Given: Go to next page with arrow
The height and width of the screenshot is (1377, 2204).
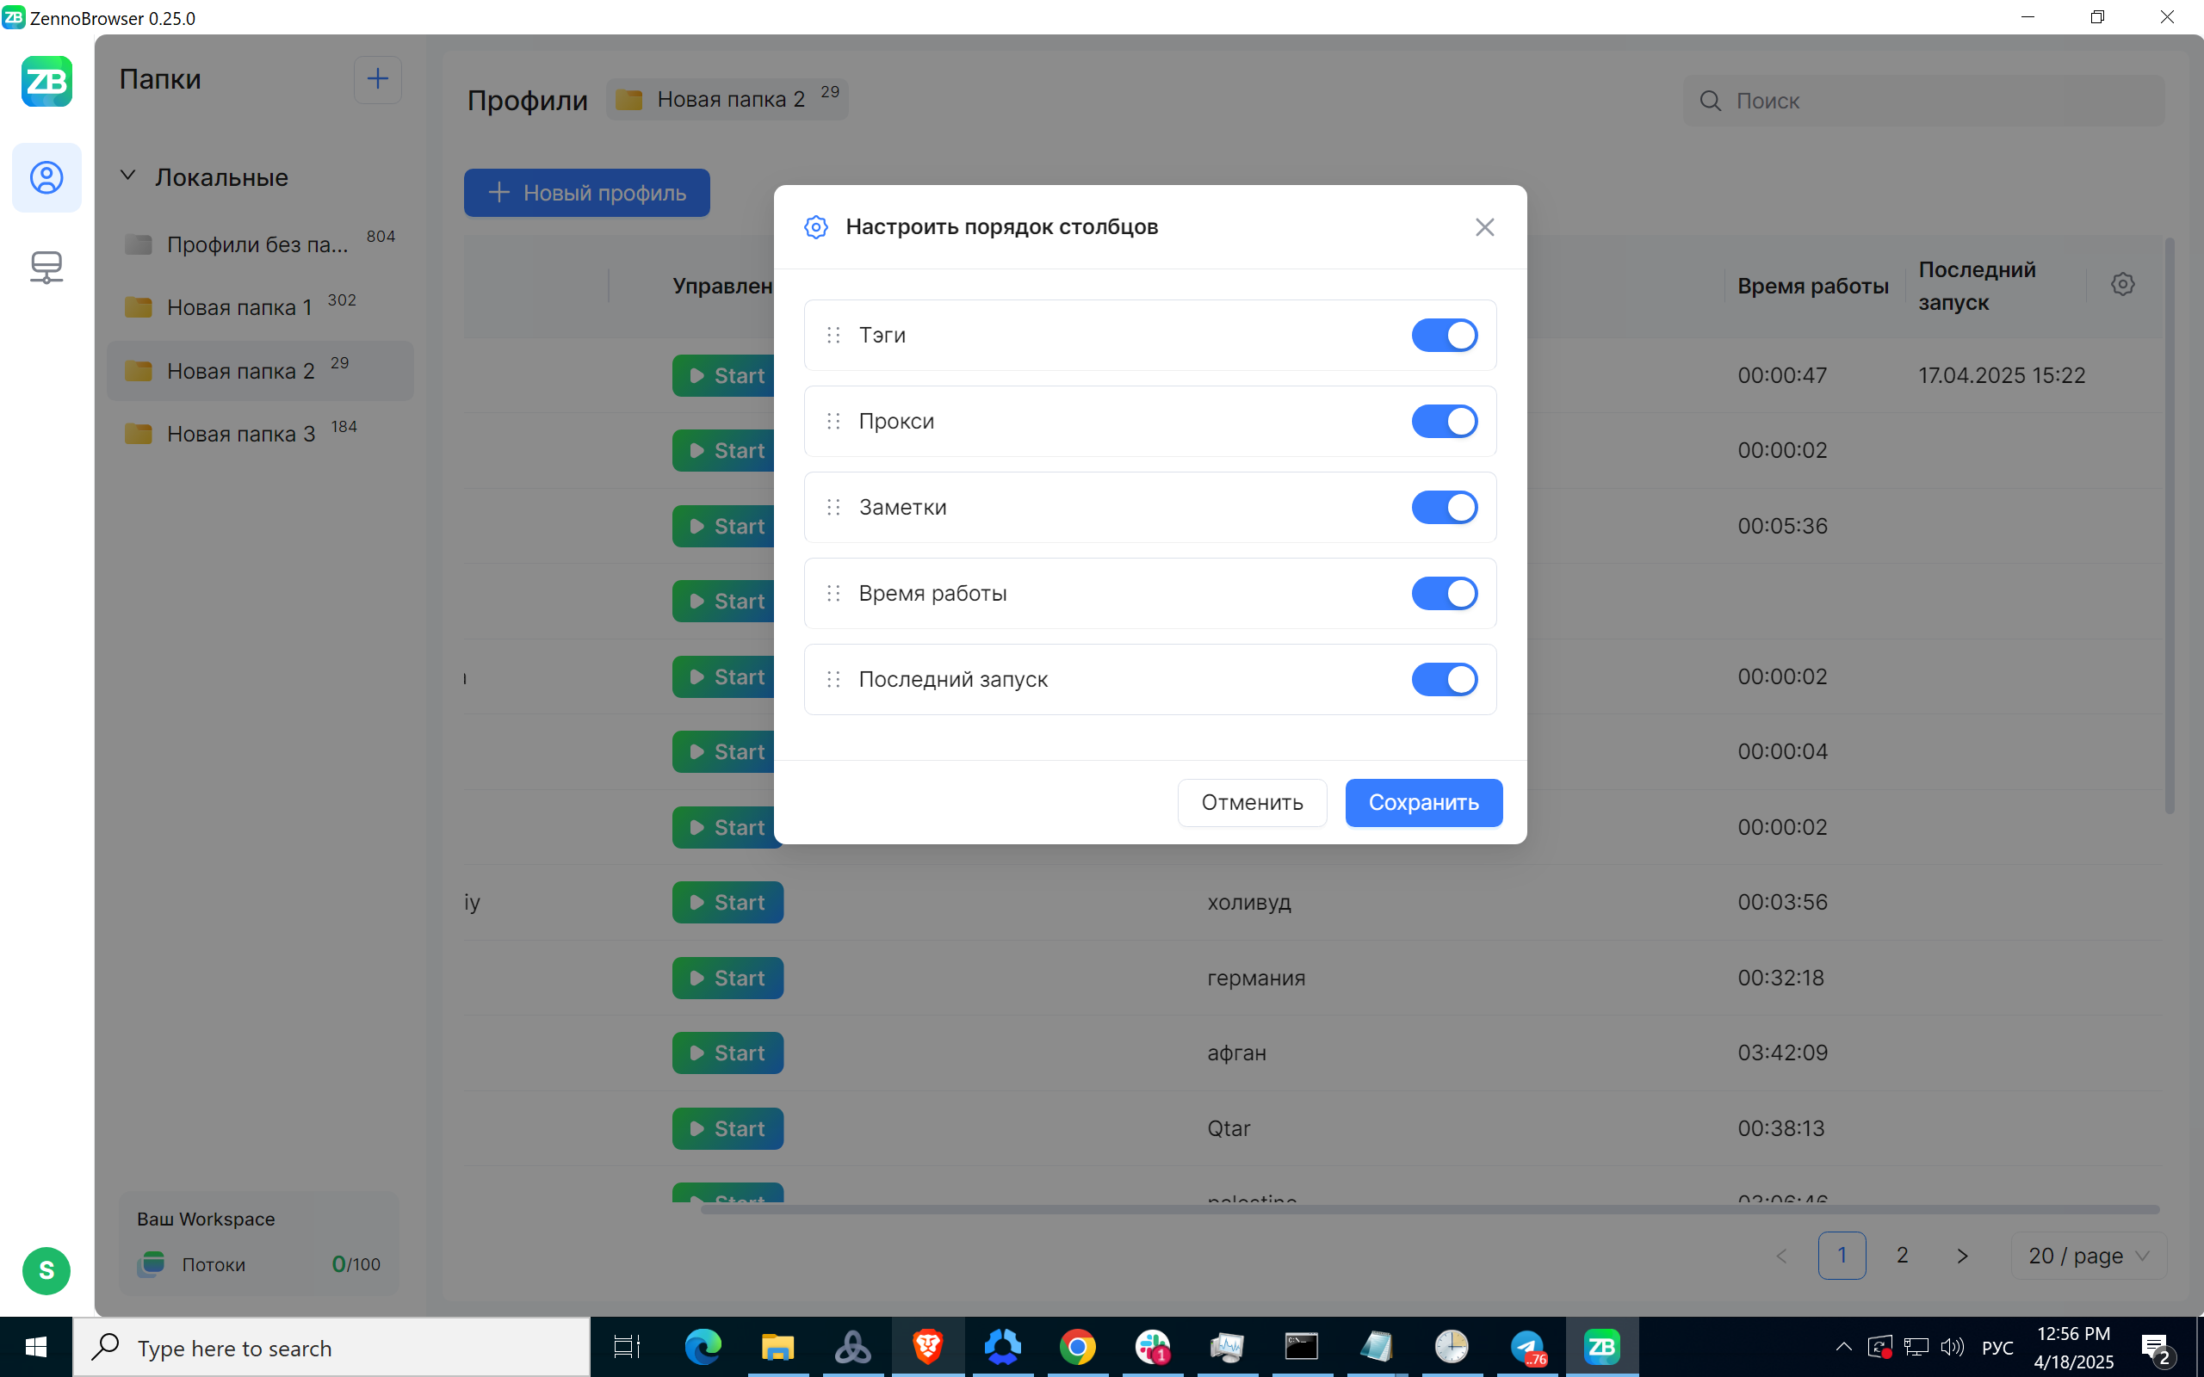Looking at the screenshot, I should click(1962, 1256).
